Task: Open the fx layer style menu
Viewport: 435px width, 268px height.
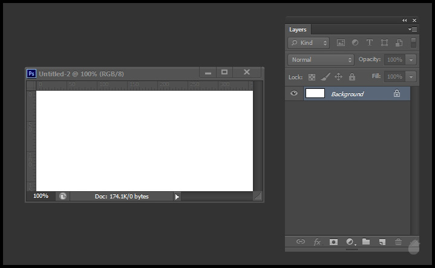Action: pos(317,242)
